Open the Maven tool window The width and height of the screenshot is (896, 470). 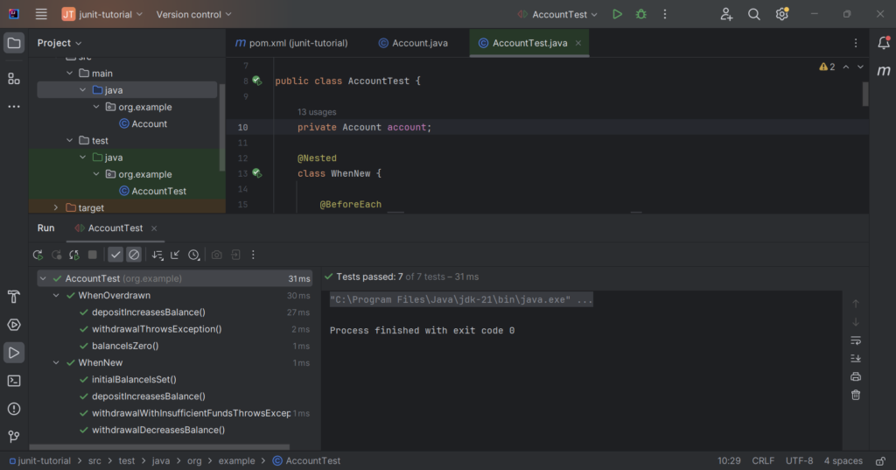[x=884, y=70]
